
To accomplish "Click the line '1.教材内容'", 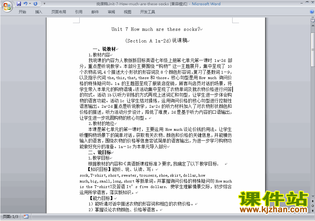I will pyautogui.click(x=99, y=55).
